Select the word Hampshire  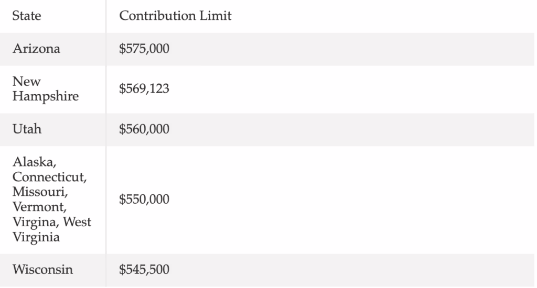[x=46, y=96]
